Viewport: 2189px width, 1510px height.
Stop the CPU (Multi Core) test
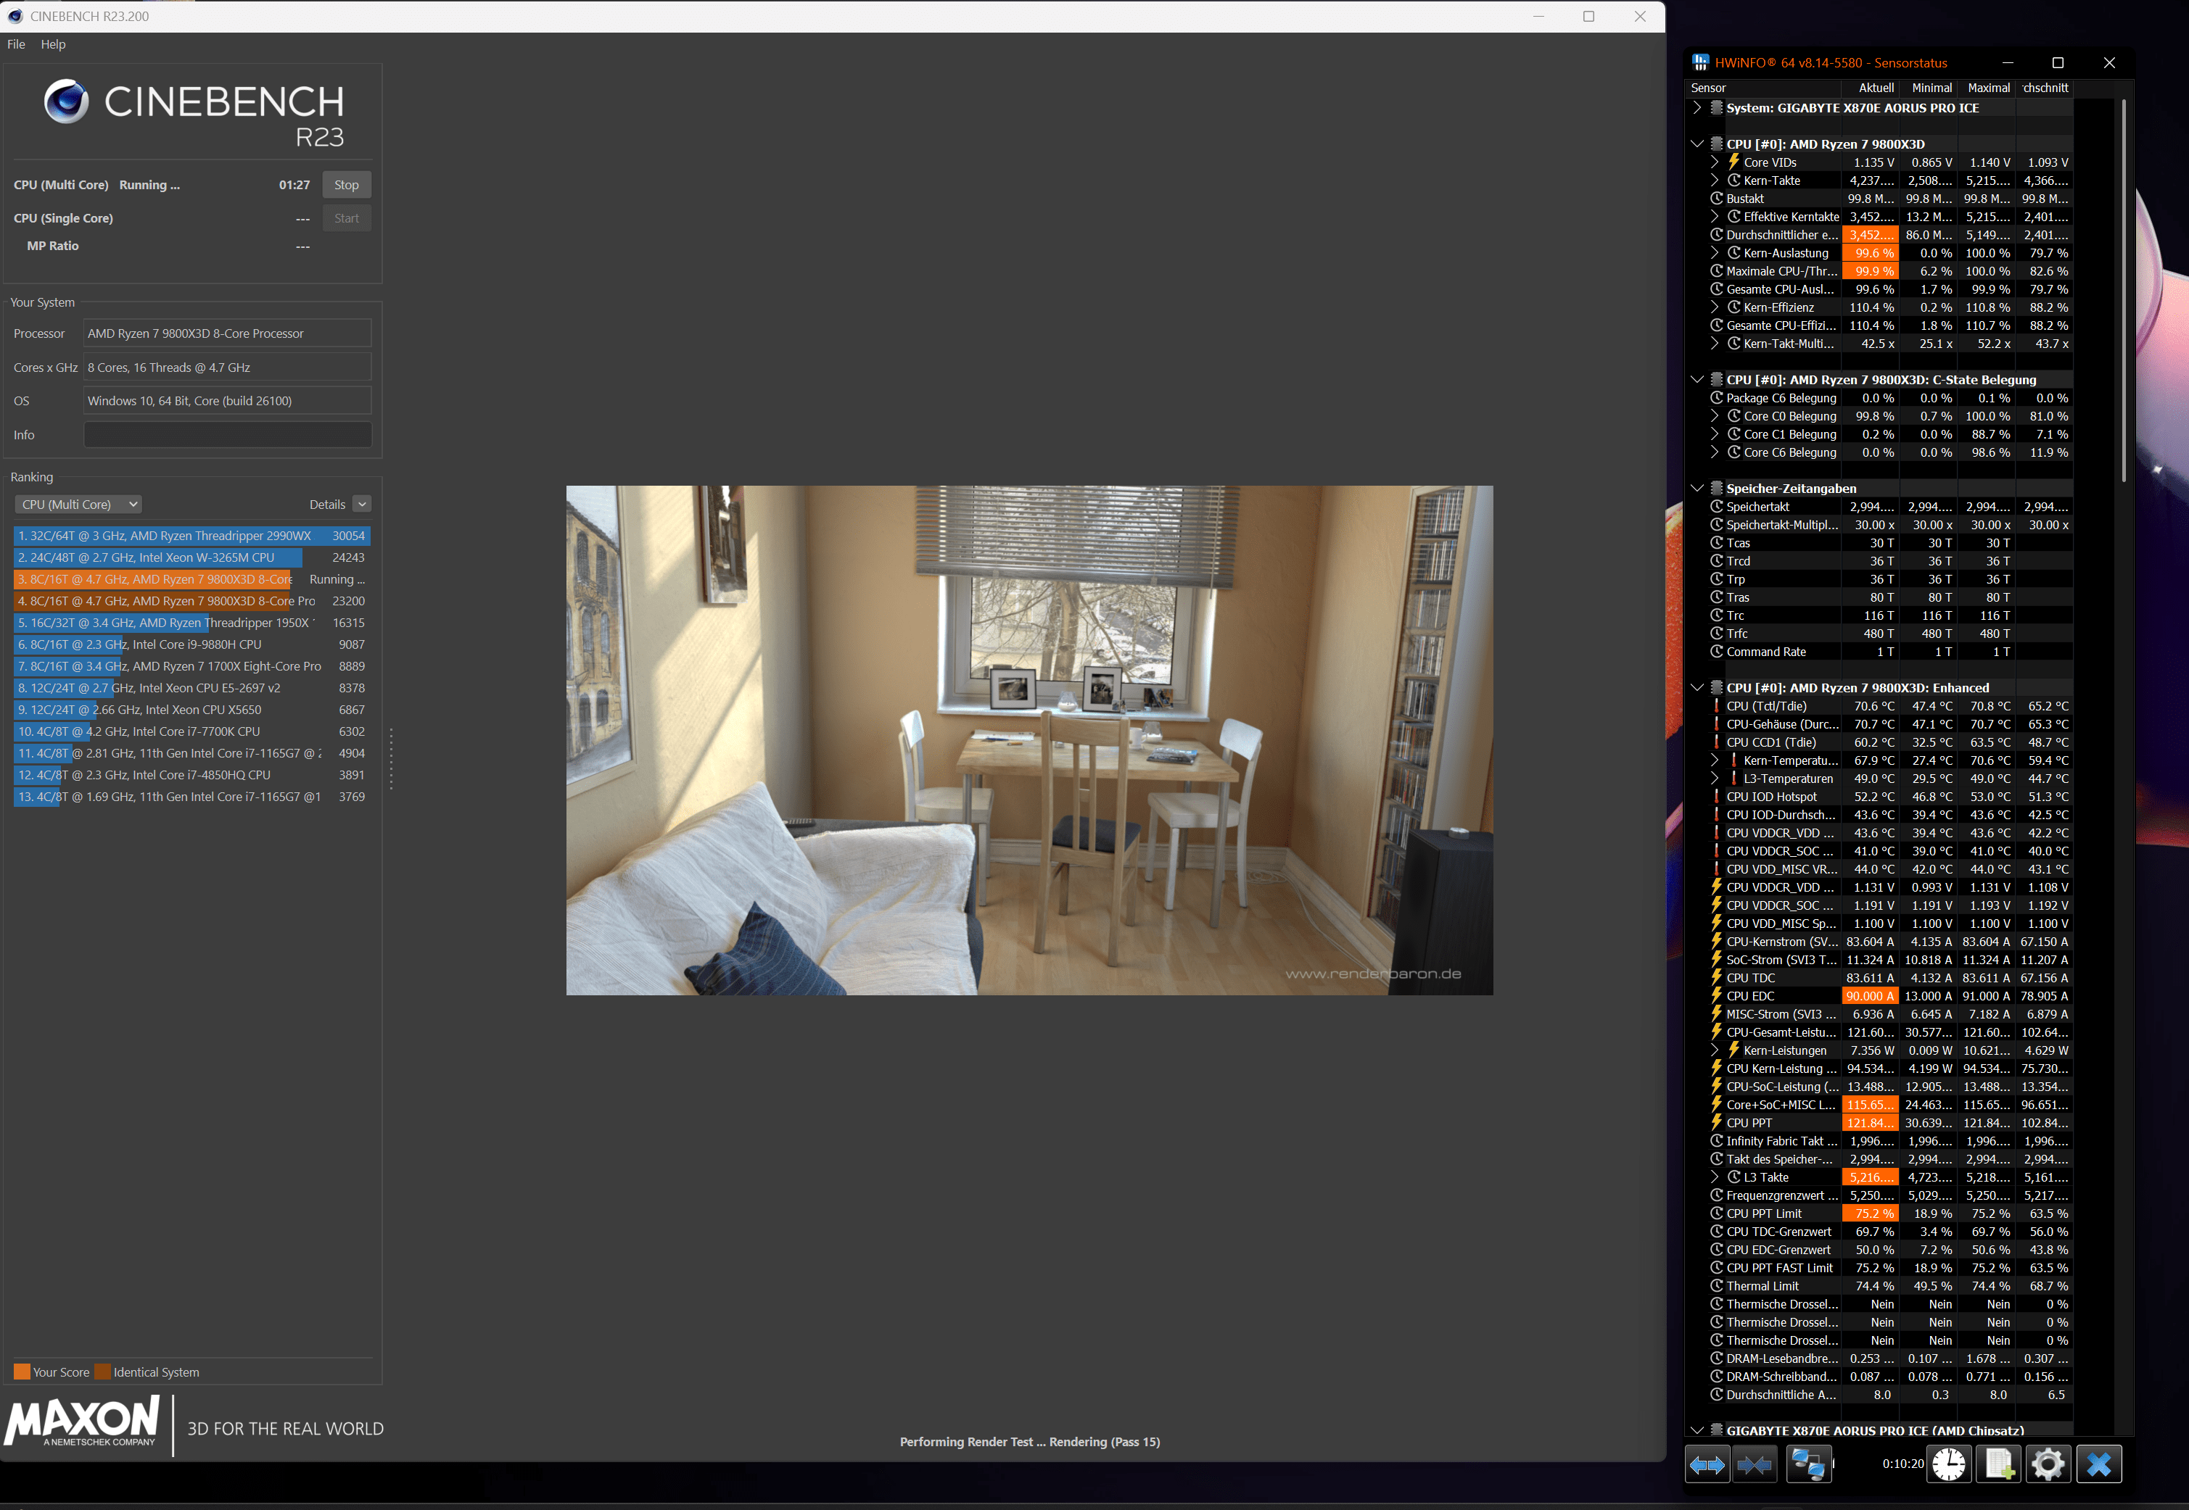click(347, 185)
